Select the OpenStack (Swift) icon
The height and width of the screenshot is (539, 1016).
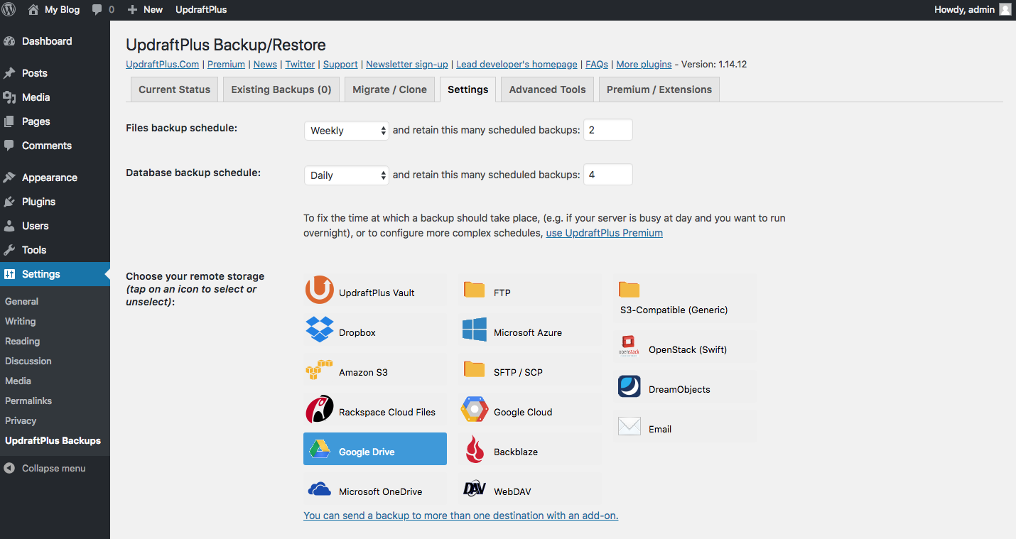(x=629, y=347)
